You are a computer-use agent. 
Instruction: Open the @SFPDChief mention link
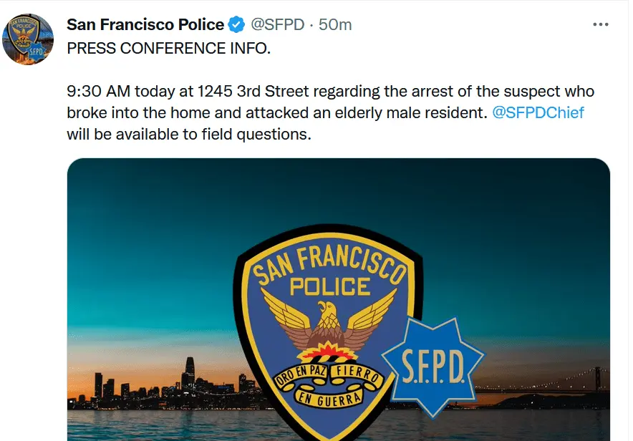click(538, 113)
